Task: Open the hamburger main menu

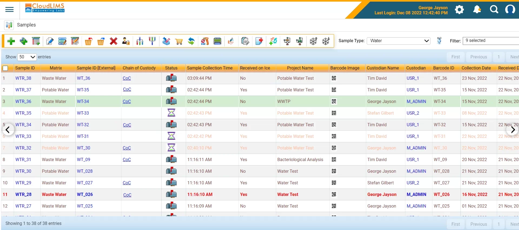Action: 9,10
